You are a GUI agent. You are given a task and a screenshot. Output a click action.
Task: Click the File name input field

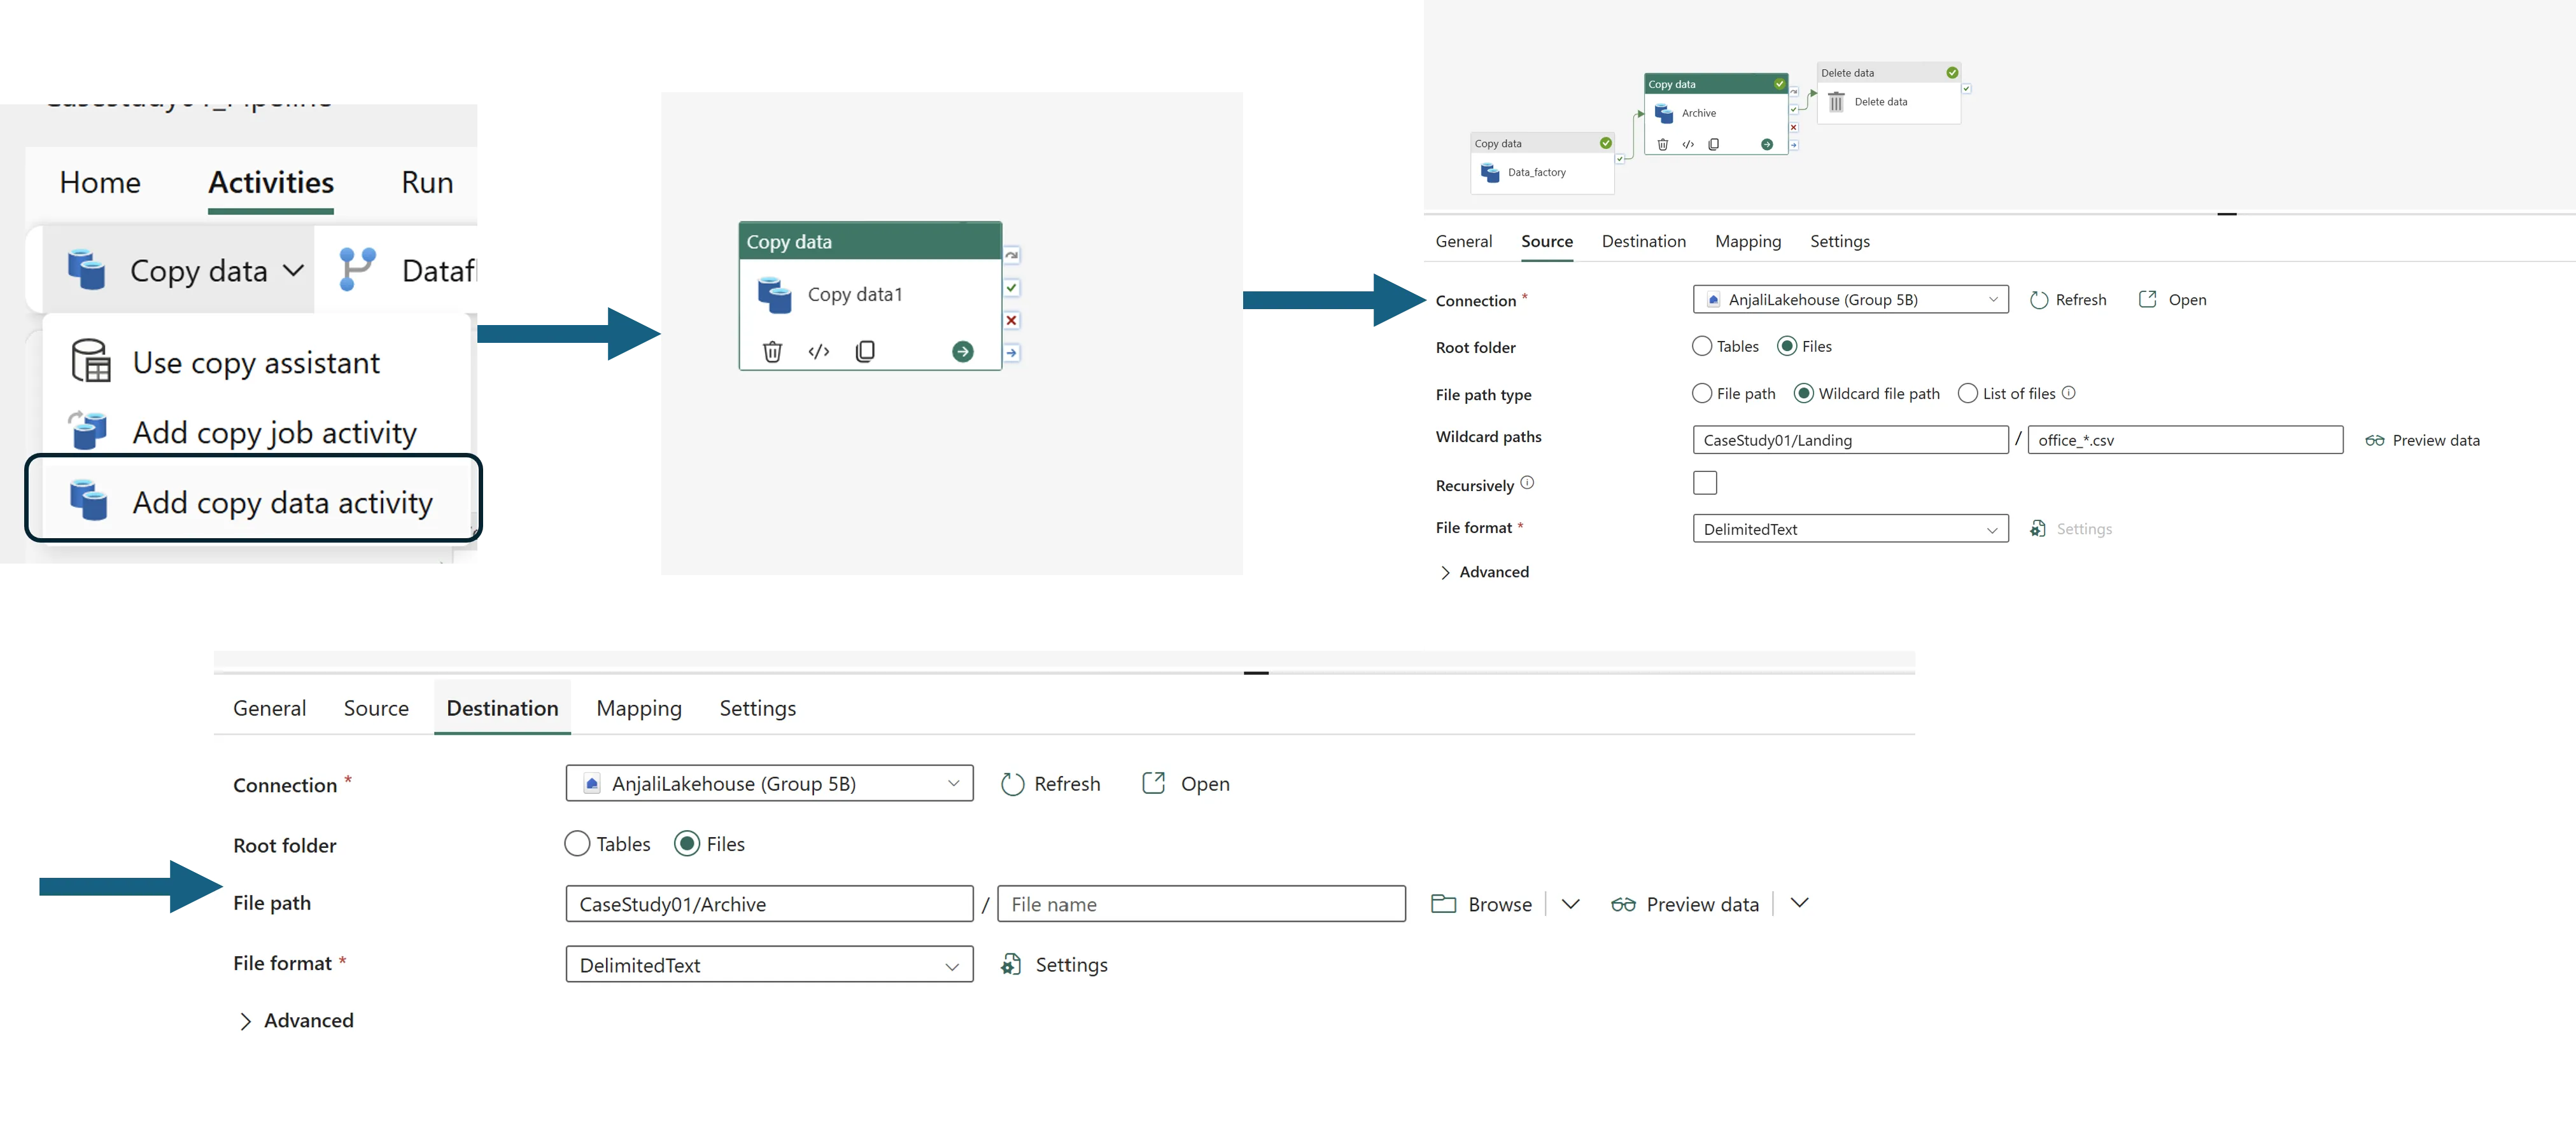click(x=1201, y=903)
